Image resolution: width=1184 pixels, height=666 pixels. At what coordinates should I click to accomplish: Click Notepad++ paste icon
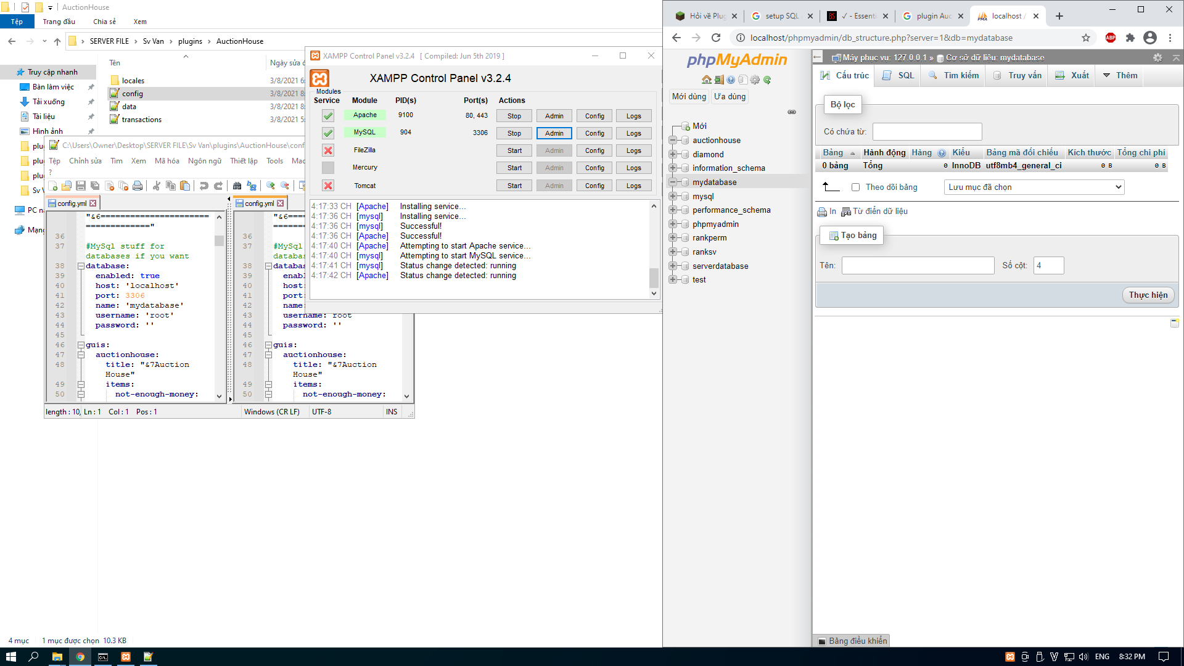(x=185, y=186)
